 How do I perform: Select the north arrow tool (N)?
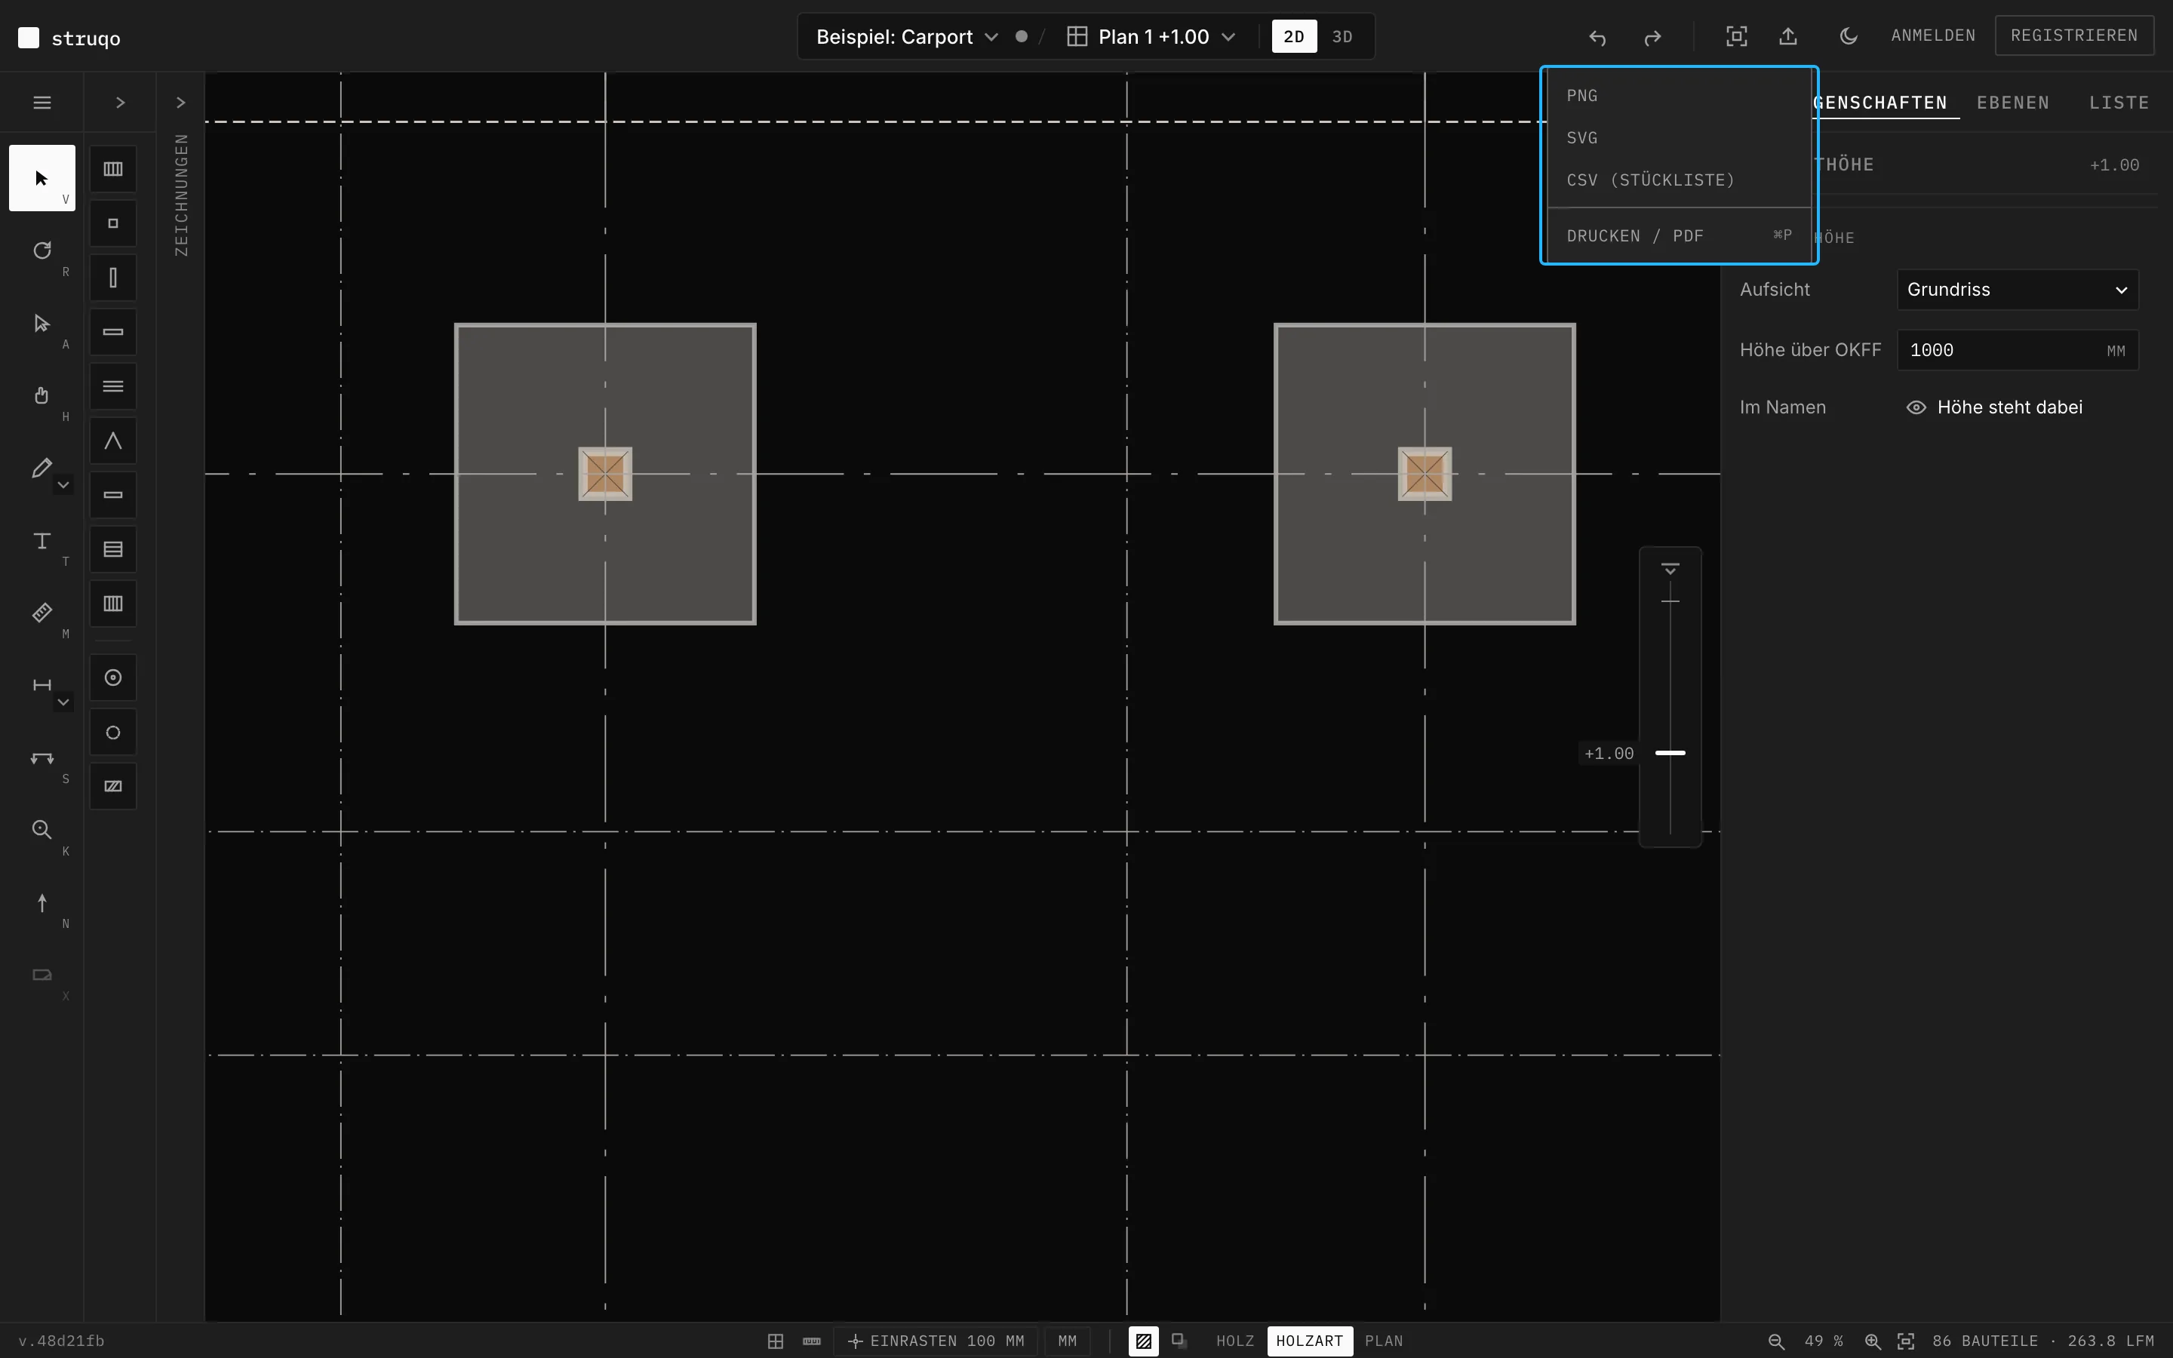[42, 902]
